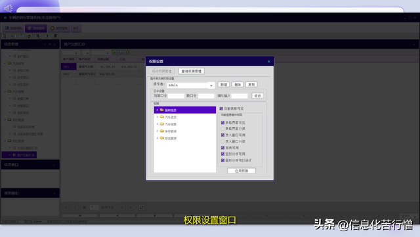This screenshot has height=237, width=420.
Task: Collapse the 信息窗口 panel in main window
Action: click(54, 165)
